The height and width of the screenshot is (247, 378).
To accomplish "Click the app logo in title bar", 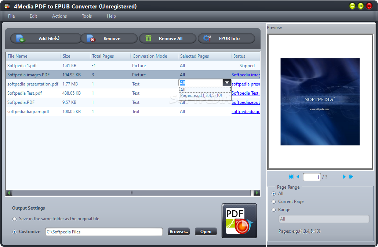I will pos(7,6).
